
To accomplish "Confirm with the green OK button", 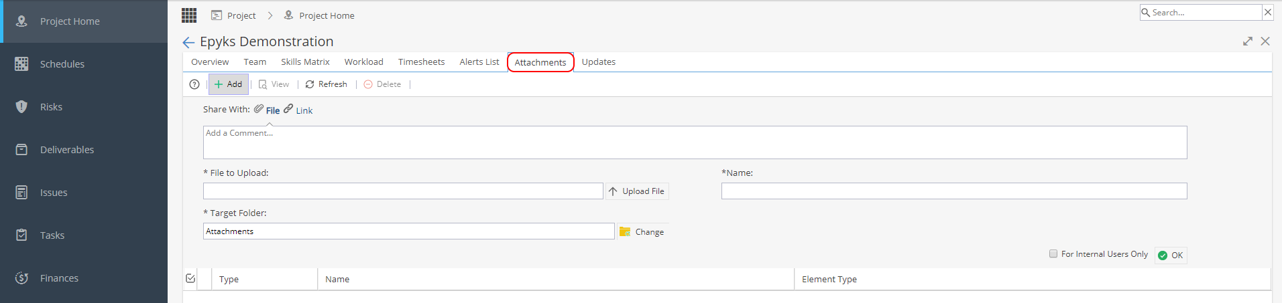I will tap(1171, 256).
